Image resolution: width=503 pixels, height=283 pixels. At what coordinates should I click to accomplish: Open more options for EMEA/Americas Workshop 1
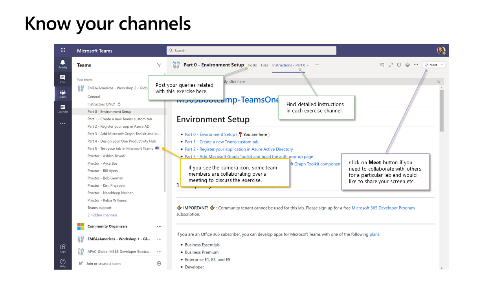[159, 239]
